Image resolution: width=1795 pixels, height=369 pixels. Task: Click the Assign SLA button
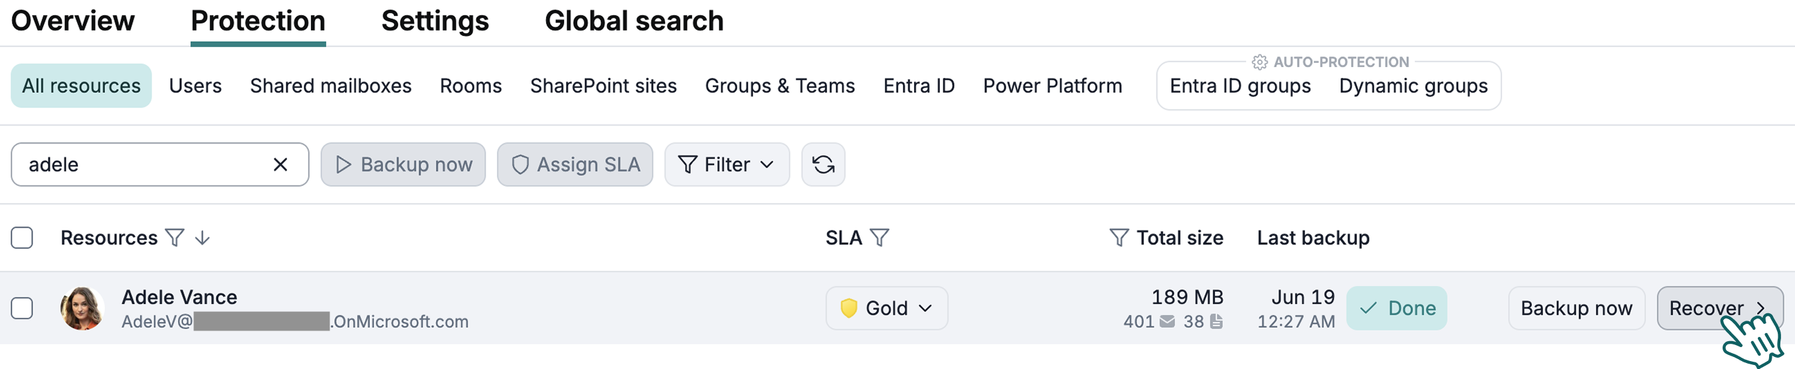coord(575,165)
